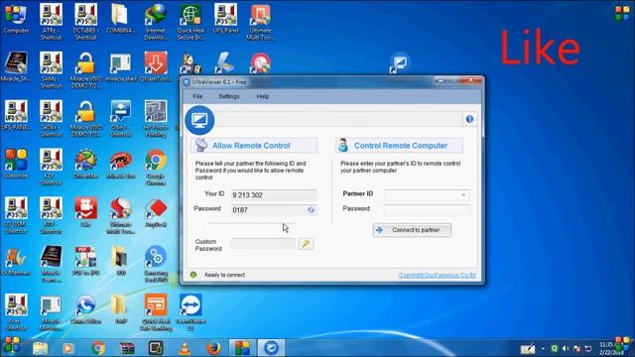This screenshot has width=635, height=357.
Task: Open the ATRz Shortcut desktop icon
Action: [51, 22]
